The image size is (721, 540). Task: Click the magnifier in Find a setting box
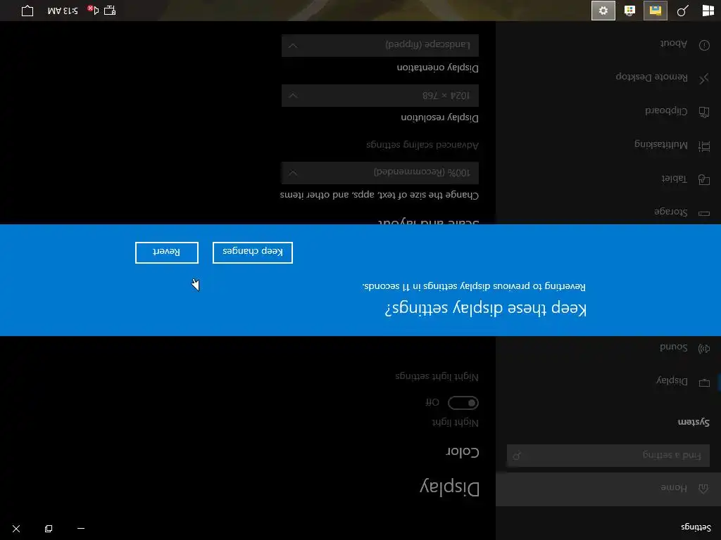tap(517, 456)
